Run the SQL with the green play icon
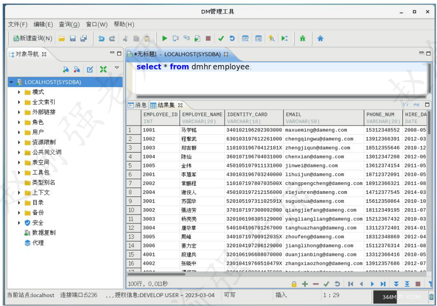 coord(164,39)
